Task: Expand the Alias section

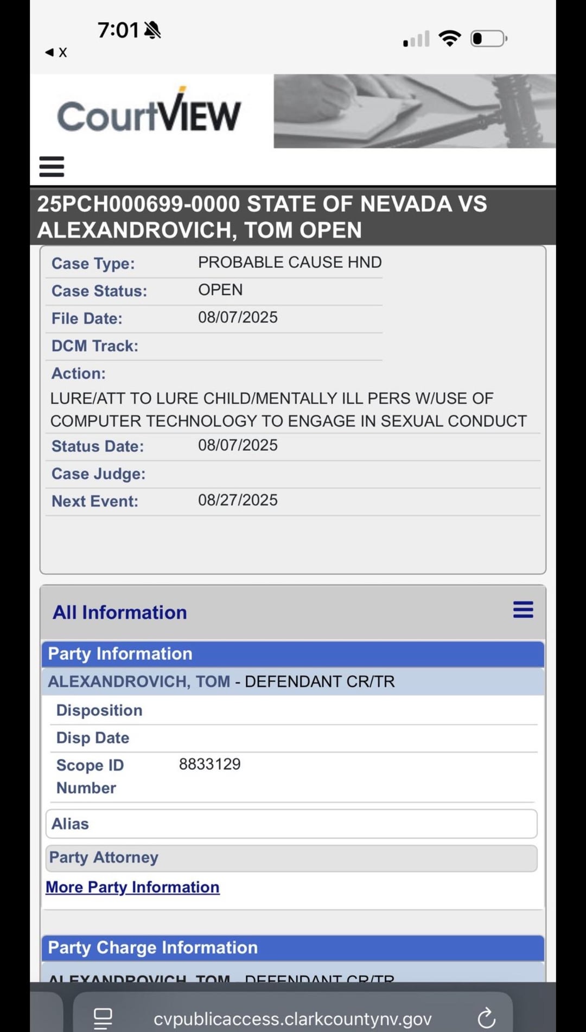Action: pyautogui.click(x=291, y=824)
